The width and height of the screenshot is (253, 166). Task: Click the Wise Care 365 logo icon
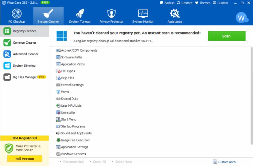coord(4,3)
